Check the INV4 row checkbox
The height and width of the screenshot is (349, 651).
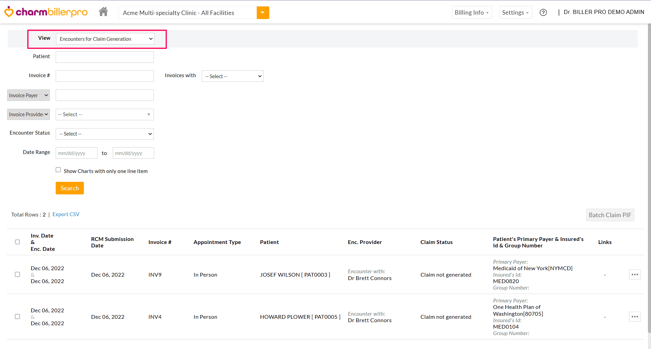pos(17,316)
